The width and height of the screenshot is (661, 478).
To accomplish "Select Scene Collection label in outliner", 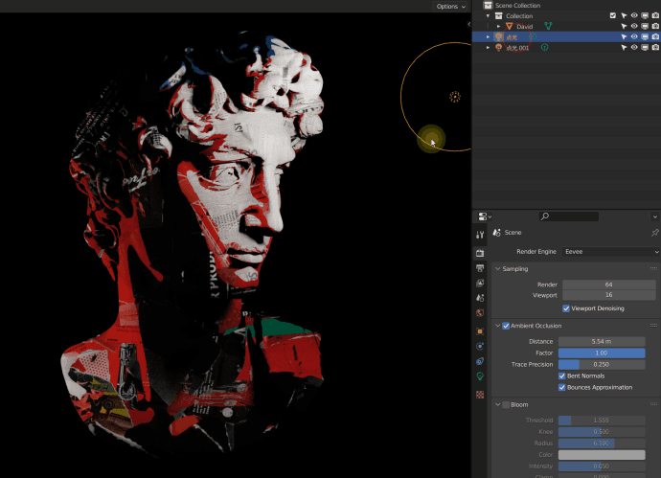I will [517, 6].
